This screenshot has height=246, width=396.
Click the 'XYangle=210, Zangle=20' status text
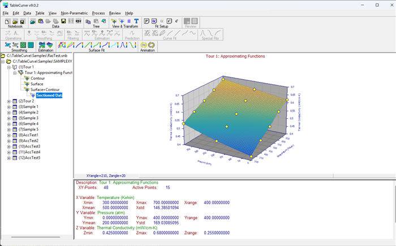106,176
